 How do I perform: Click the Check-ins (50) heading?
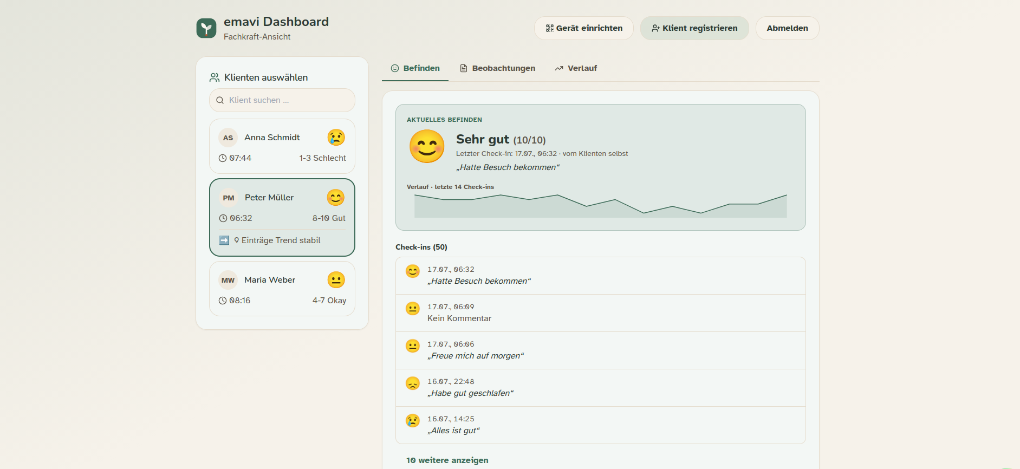coord(421,247)
